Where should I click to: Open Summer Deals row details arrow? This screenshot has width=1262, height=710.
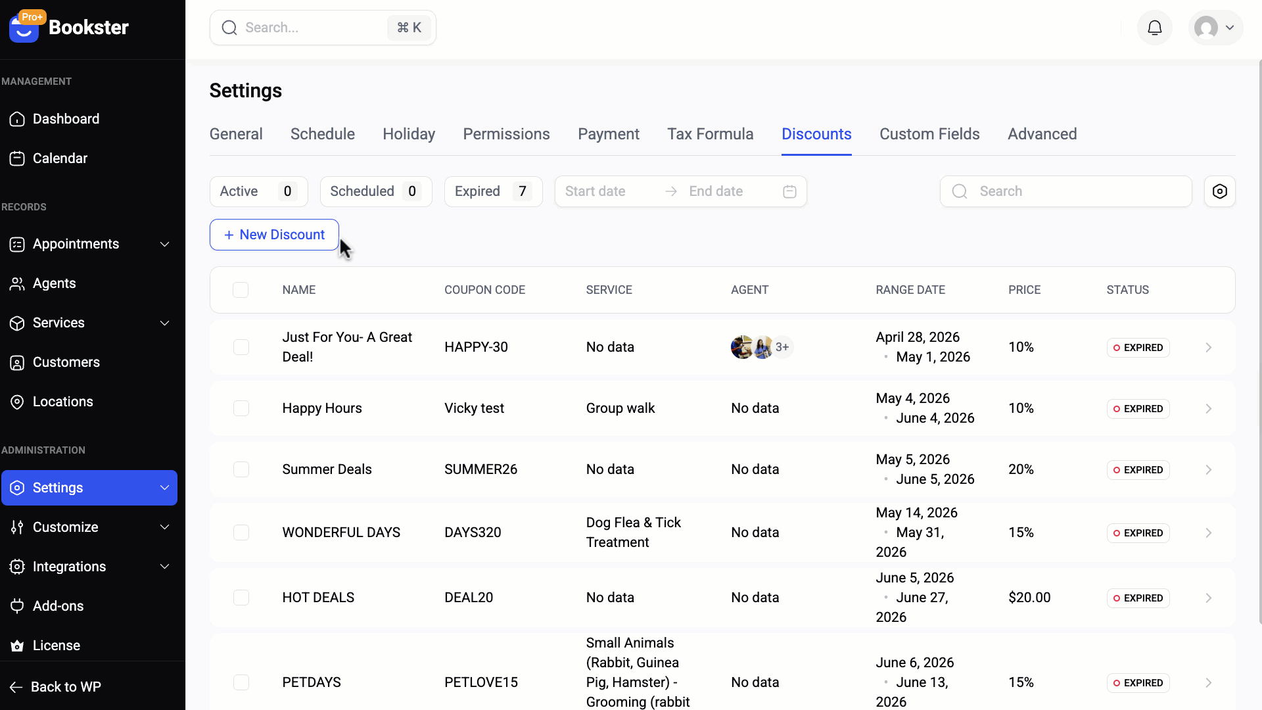1209,469
